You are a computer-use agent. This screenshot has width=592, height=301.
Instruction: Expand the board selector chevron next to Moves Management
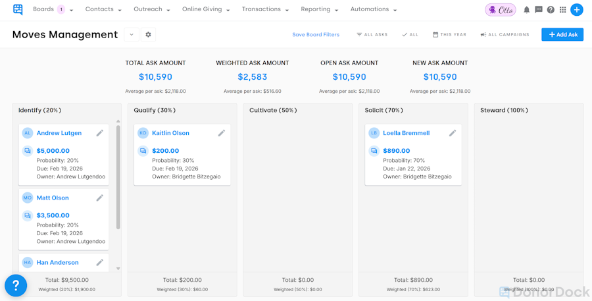coord(132,34)
